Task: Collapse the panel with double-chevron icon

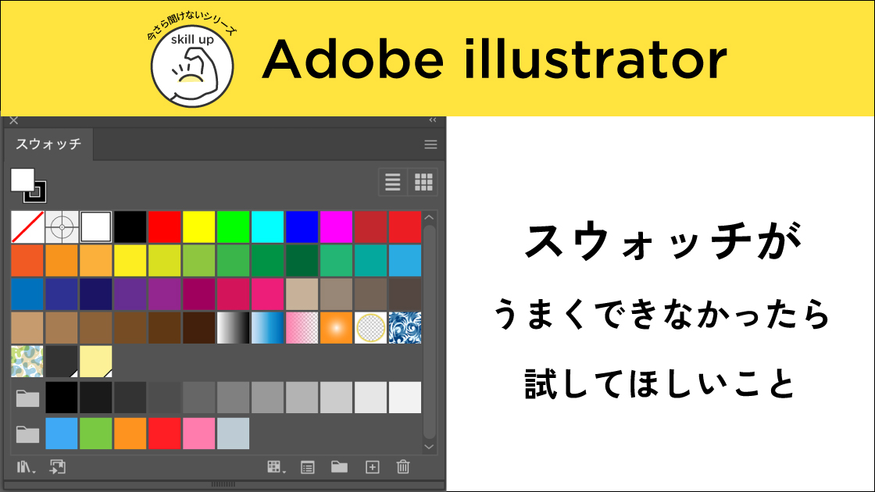Action: coord(433,120)
